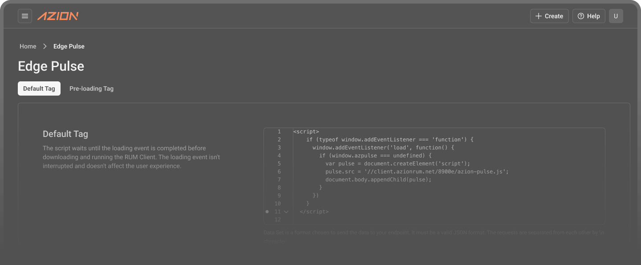Screen dimensions: 641x265
Task: Click the Azion logo
Action: [x=58, y=16]
